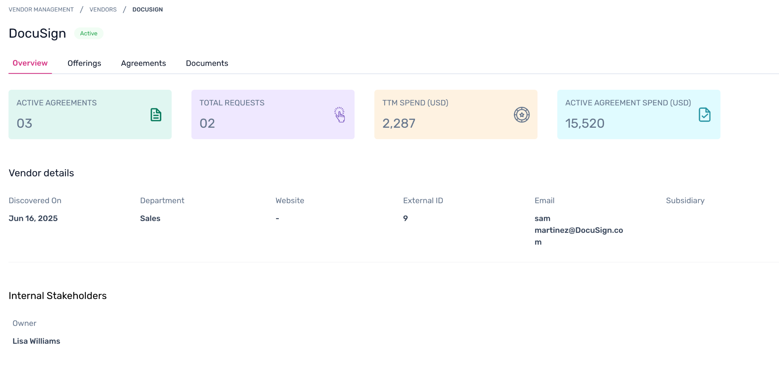Open the Vendors breadcrumb link
The width and height of the screenshot is (779, 373).
click(x=103, y=10)
